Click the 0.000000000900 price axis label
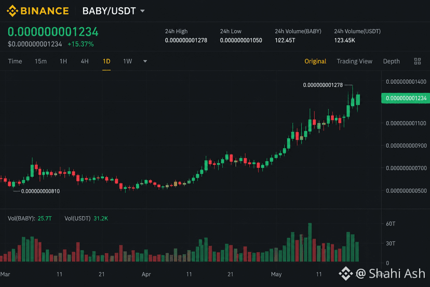This screenshot has height=287, width=430. click(406, 146)
